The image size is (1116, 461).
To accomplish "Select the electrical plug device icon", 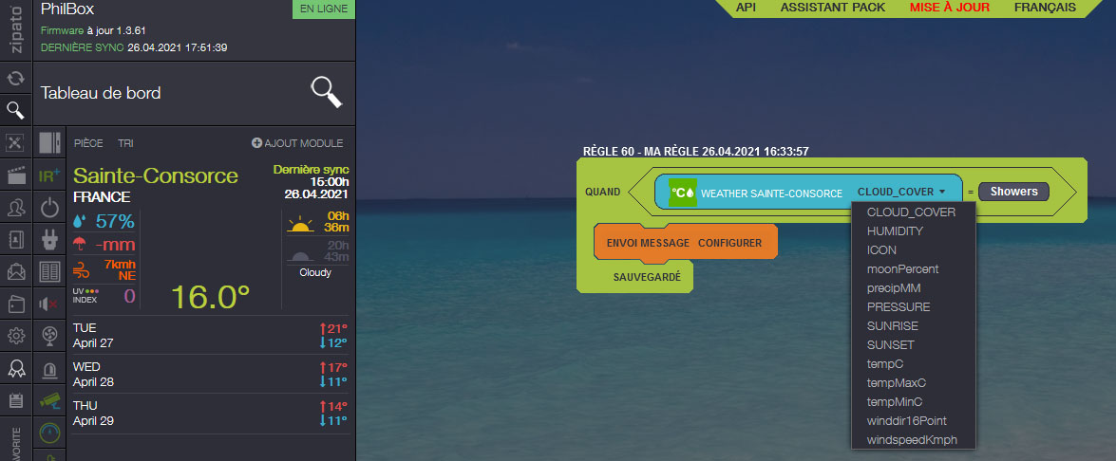I will (x=49, y=240).
